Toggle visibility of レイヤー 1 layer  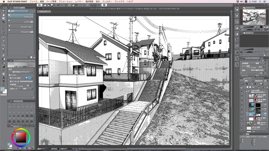coord(242,128)
